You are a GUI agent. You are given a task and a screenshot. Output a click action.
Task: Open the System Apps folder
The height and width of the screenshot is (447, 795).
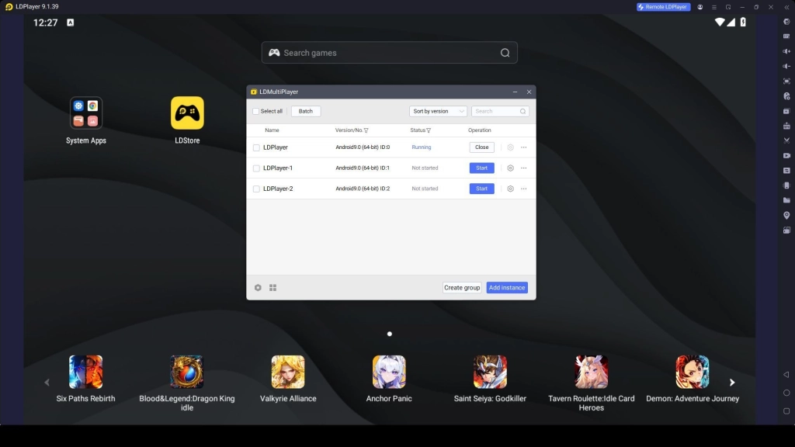coord(85,113)
